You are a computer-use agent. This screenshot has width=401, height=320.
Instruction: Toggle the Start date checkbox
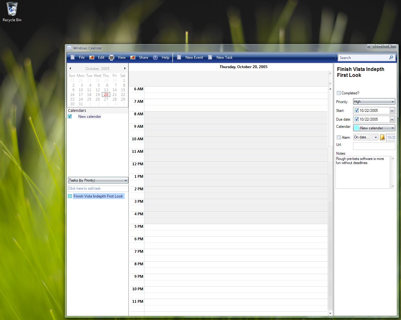357,111
